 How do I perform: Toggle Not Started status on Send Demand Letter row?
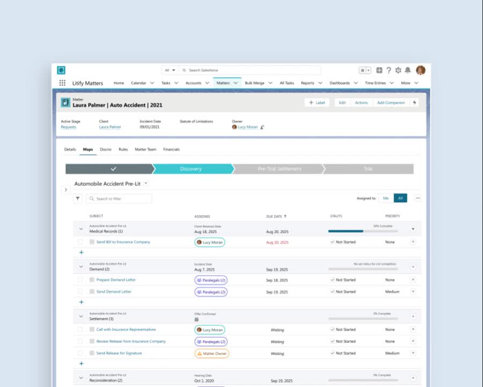click(343, 292)
